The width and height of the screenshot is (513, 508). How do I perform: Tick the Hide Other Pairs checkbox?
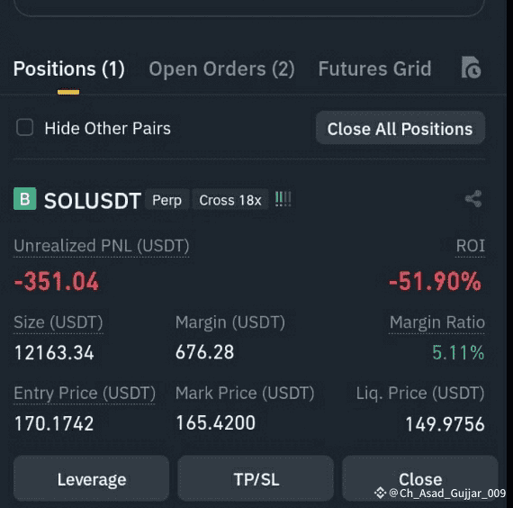click(24, 127)
